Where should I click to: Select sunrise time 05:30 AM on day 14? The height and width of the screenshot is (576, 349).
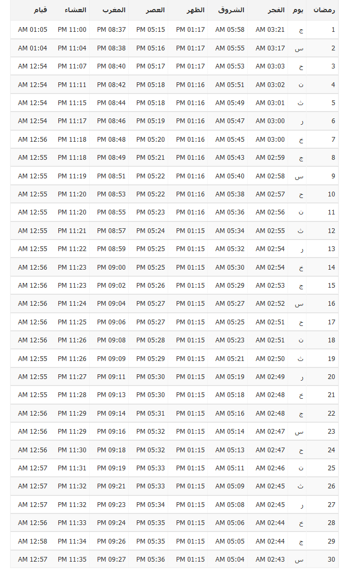[x=230, y=268]
